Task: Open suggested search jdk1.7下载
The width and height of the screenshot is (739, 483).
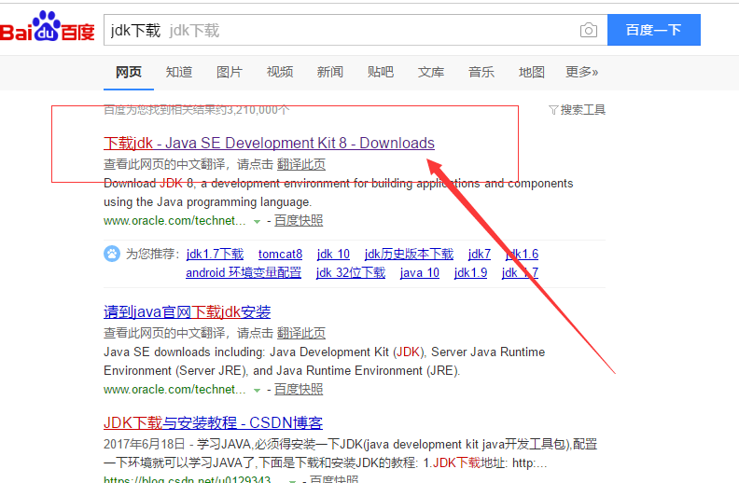Action: point(215,255)
